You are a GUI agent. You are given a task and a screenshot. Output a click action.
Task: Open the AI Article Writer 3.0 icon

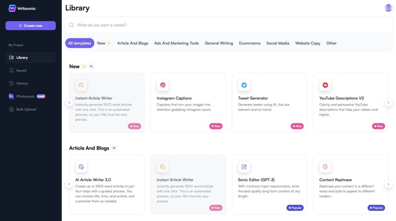coord(81,167)
